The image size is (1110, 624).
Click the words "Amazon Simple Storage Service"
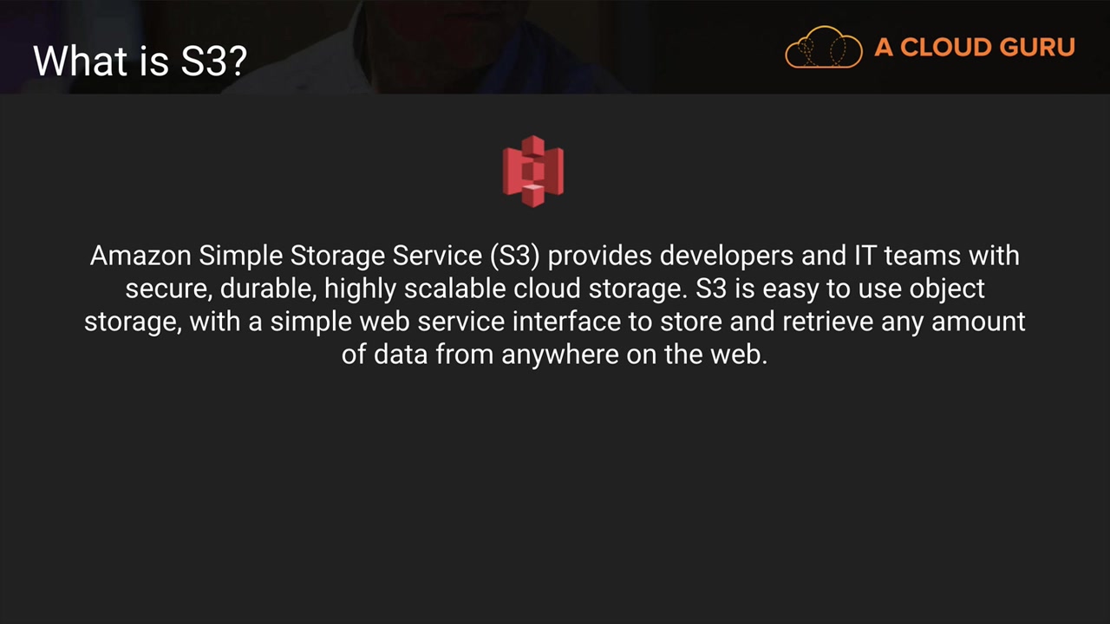coord(286,257)
